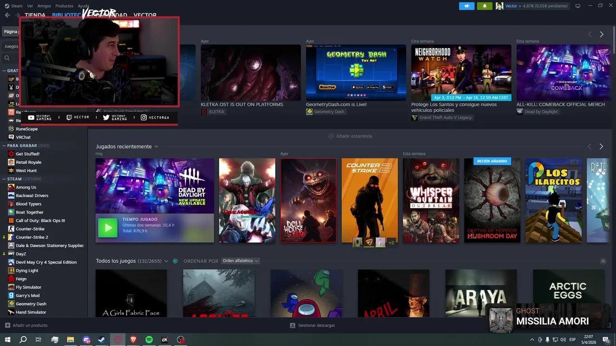Open Whisper Mountain Outbreak cover

[431, 200]
